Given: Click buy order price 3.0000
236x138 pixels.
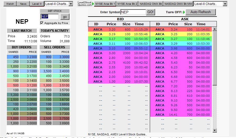Looking at the screenshot, I should pyautogui.click(x=28, y=123).
